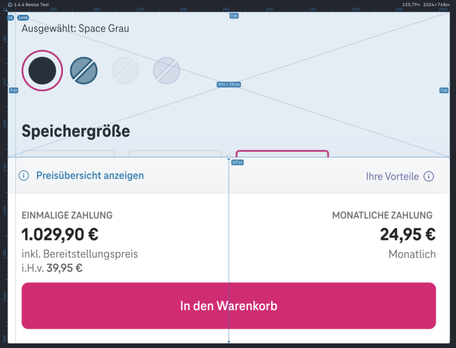Select the blue color variant circle

point(84,71)
